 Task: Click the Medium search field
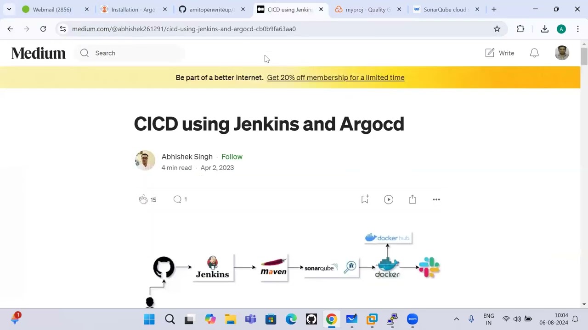(x=130, y=53)
